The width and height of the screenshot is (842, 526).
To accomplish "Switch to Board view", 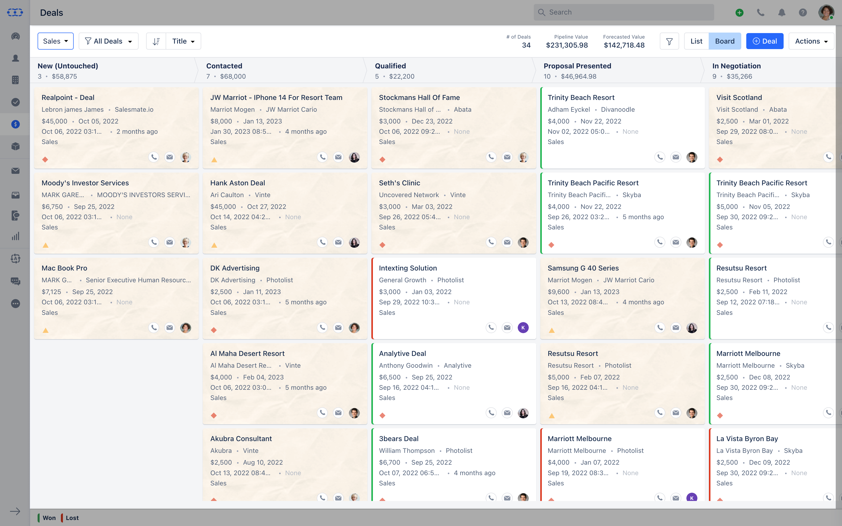I will (x=725, y=41).
